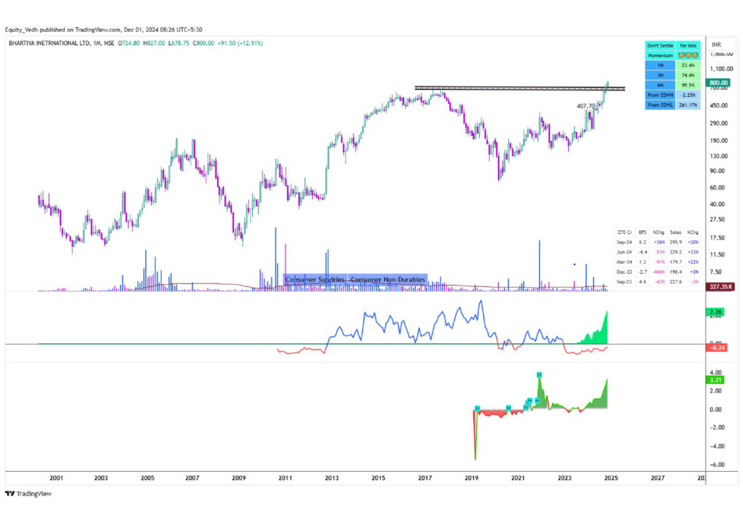Click the red -0.24 indicator value label

[x=717, y=347]
